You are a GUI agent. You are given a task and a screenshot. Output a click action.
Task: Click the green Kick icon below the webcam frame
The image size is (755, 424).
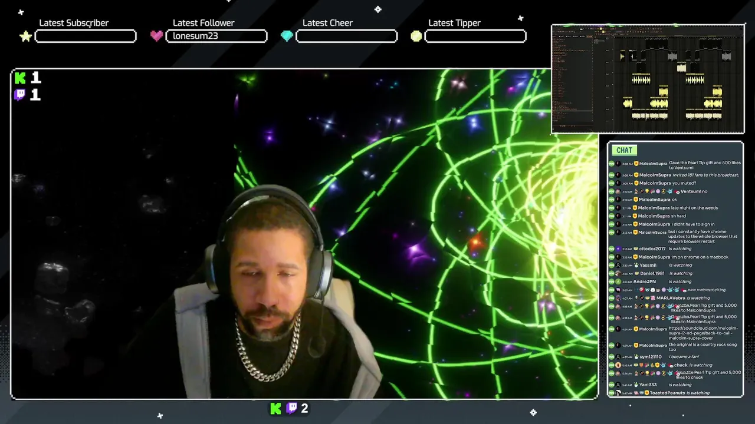275,408
